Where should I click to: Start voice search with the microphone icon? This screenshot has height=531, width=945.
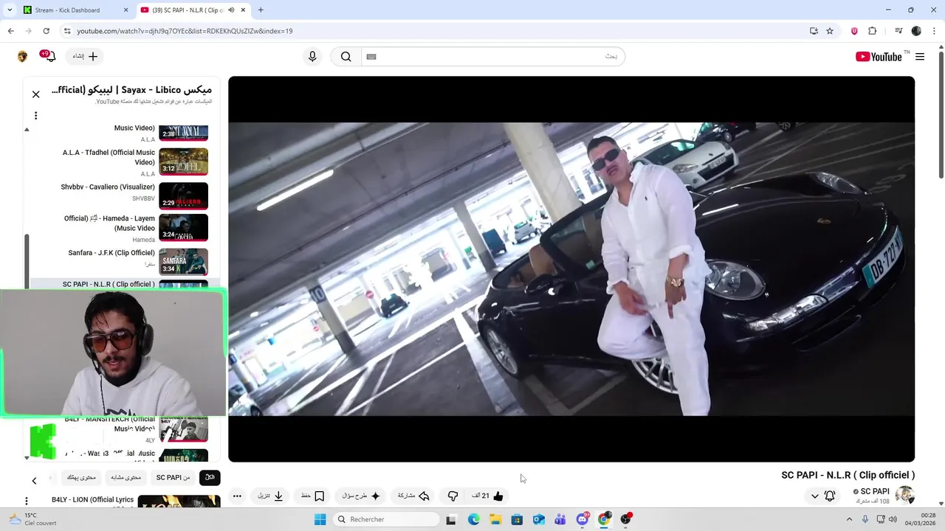(x=312, y=57)
